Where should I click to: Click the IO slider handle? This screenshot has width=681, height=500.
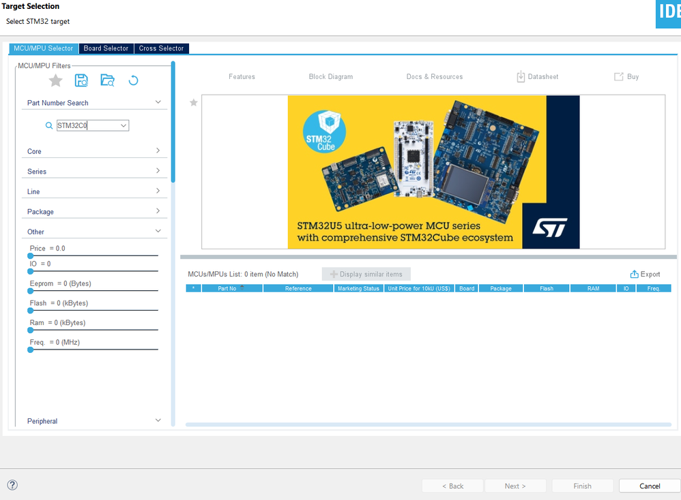click(x=31, y=272)
